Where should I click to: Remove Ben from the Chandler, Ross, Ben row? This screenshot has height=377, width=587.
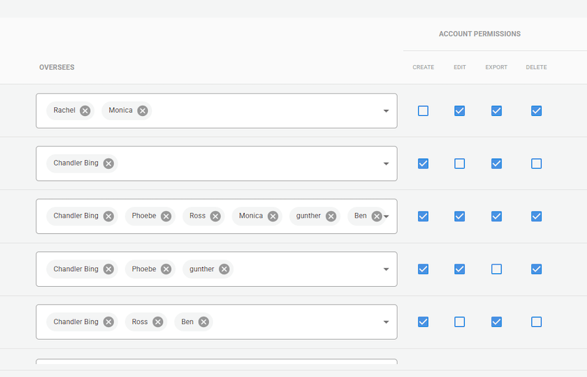point(204,322)
